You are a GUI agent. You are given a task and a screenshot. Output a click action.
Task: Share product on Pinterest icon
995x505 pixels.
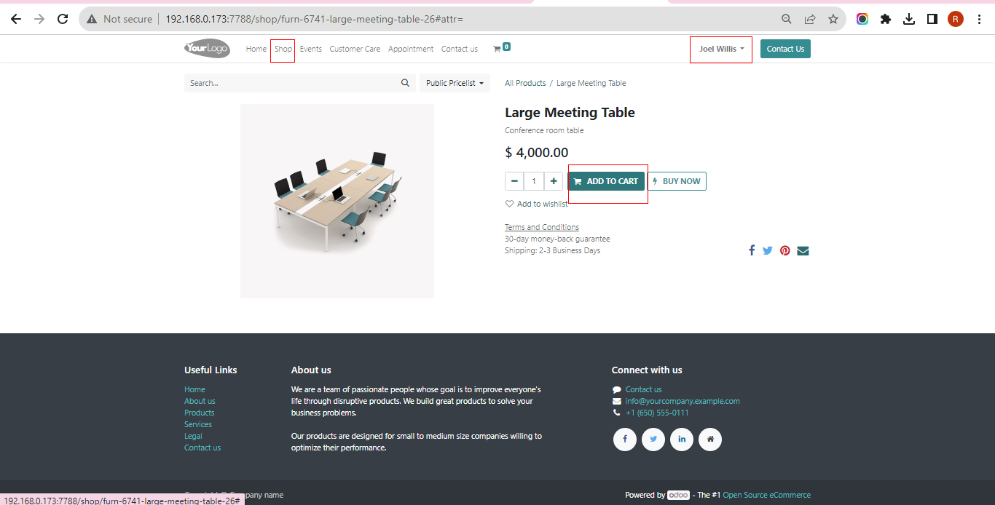tap(785, 250)
